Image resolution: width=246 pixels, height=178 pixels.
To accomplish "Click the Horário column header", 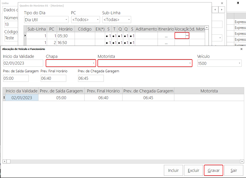I will 66,29.
